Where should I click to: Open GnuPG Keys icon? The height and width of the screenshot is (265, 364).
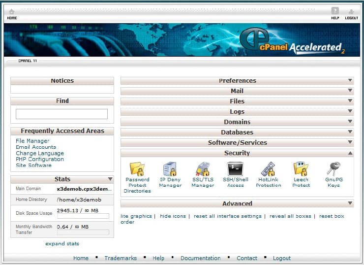pyautogui.click(x=334, y=169)
